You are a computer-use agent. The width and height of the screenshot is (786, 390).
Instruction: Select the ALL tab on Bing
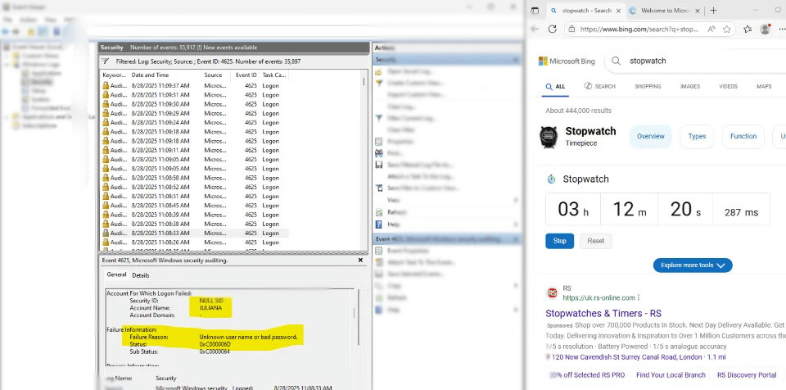555,86
